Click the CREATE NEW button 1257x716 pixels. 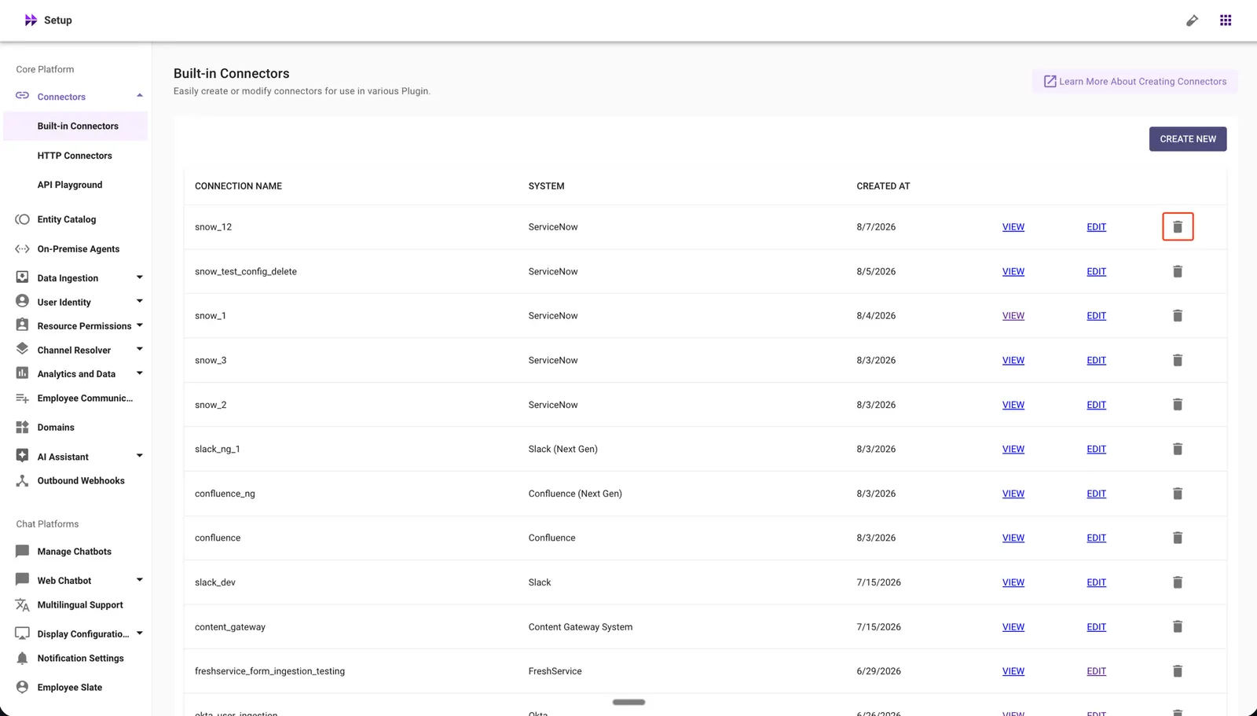[x=1187, y=139]
